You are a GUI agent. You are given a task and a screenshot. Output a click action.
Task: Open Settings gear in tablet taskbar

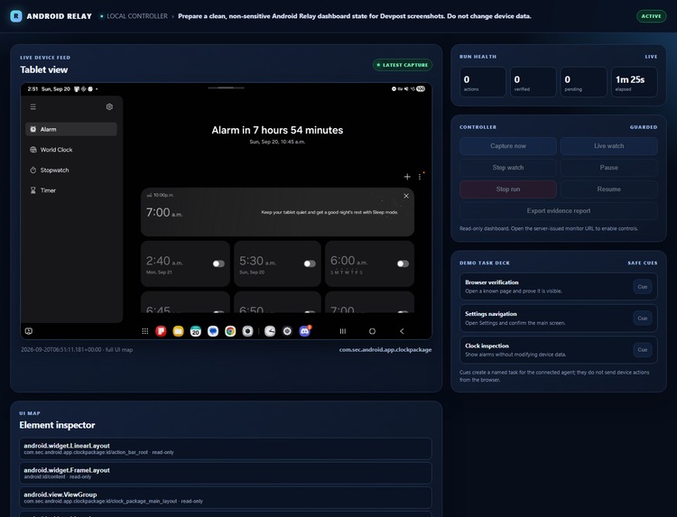(287, 331)
